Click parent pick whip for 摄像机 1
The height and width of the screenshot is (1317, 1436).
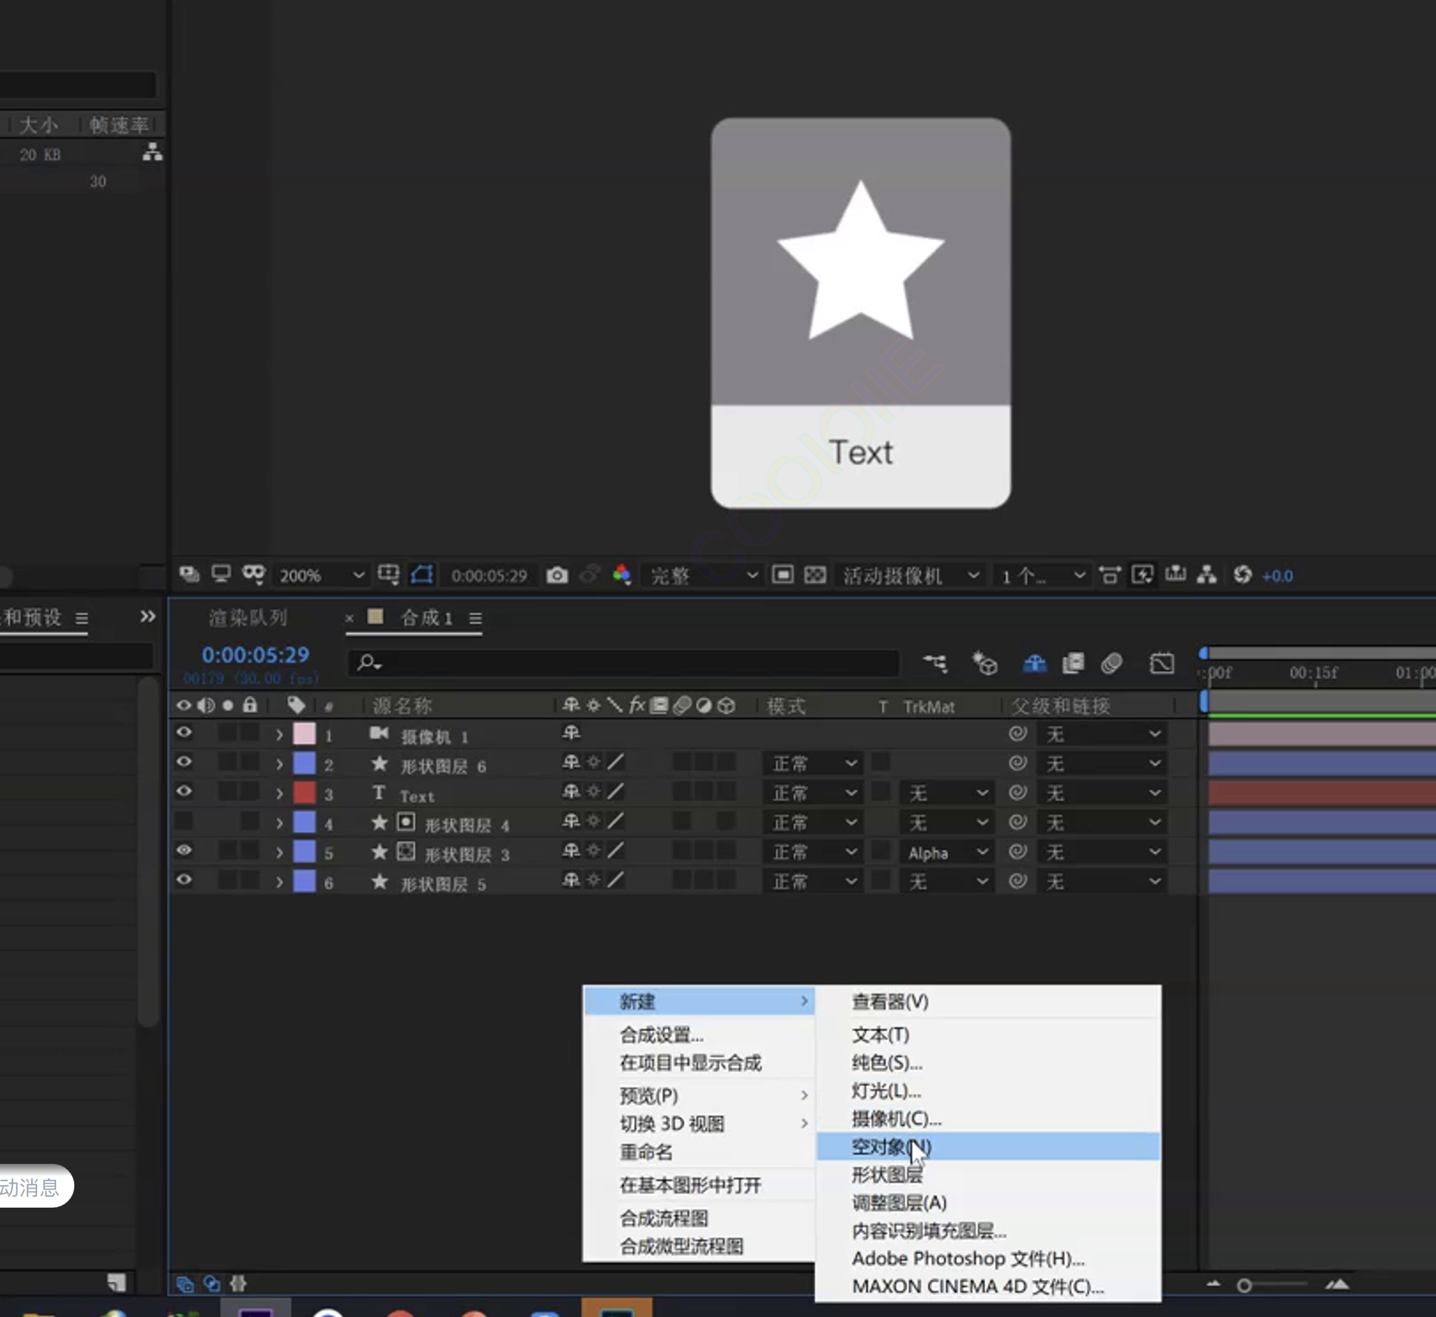1018,734
